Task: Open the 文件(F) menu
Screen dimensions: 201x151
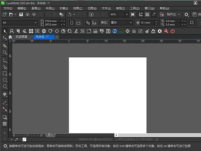Action: (8, 9)
